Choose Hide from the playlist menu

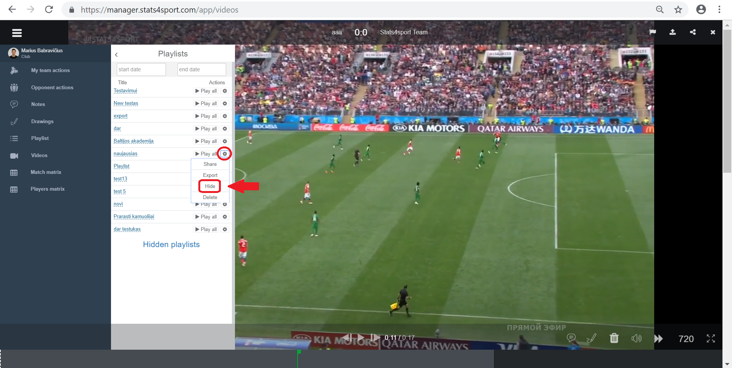210,186
